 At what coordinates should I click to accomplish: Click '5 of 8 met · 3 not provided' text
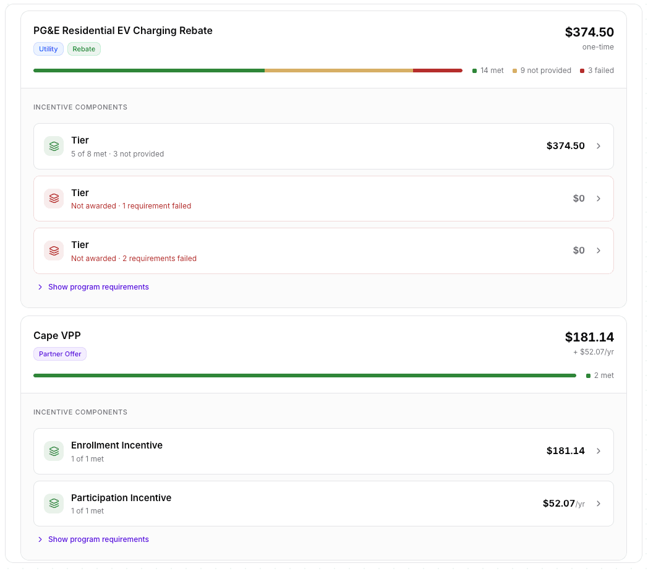(117, 154)
